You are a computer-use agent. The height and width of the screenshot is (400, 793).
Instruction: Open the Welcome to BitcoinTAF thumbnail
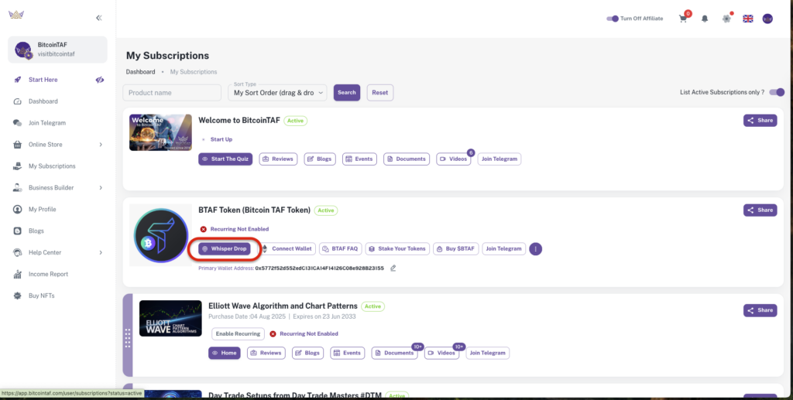[x=160, y=132]
